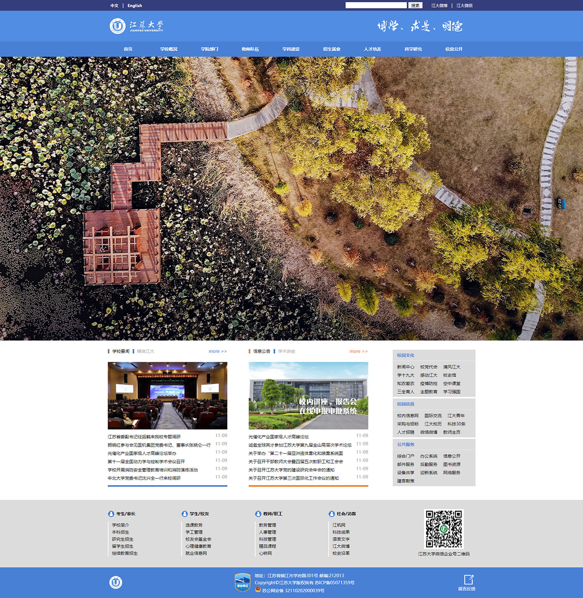The width and height of the screenshot is (583, 598).
Task: Click the police badge icon beside 苏公网安备
Action: pos(258,589)
